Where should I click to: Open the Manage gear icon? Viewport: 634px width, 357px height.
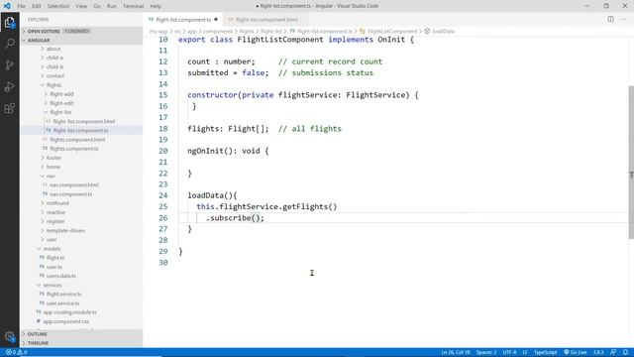click(x=9, y=337)
